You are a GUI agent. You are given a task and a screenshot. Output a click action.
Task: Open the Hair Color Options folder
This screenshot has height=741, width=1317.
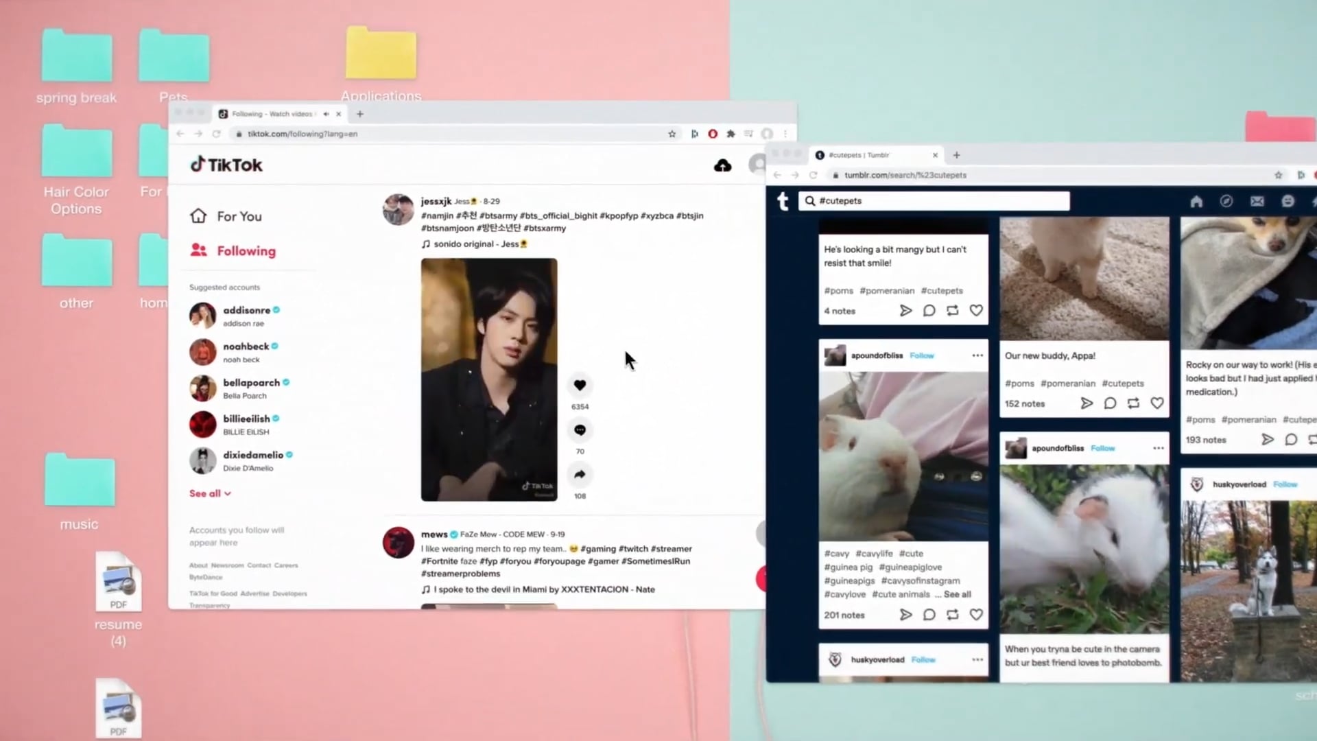click(x=76, y=169)
